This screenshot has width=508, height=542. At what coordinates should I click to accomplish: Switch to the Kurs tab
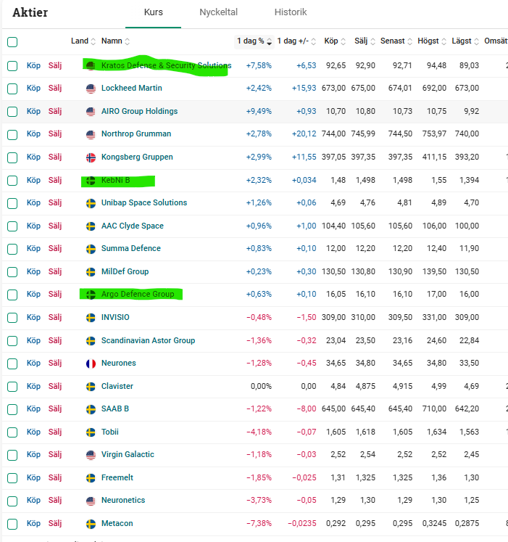154,12
